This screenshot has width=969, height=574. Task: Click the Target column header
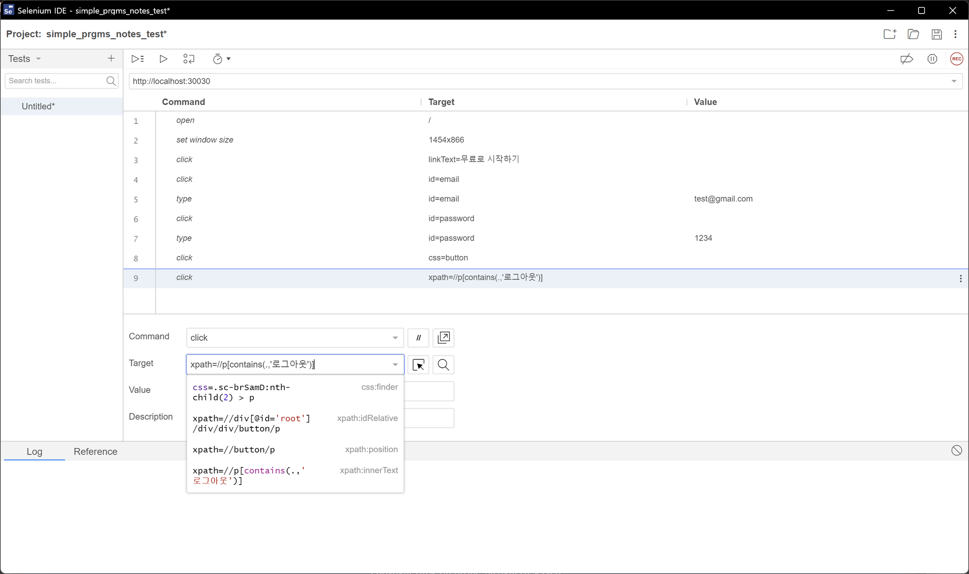pos(441,102)
